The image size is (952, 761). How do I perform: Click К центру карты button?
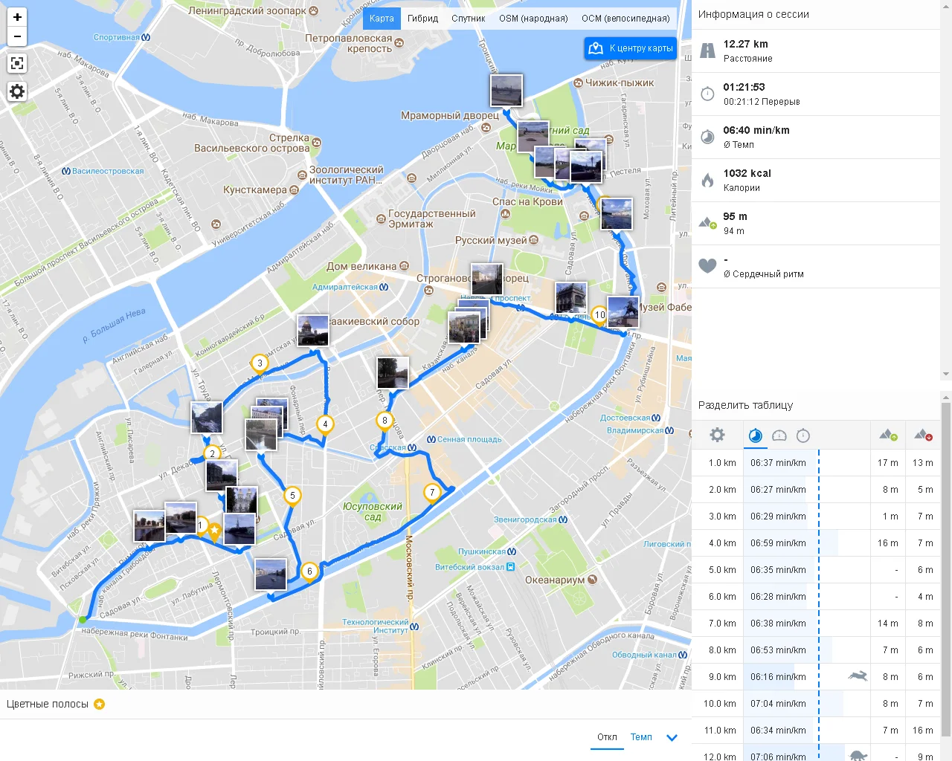click(631, 48)
